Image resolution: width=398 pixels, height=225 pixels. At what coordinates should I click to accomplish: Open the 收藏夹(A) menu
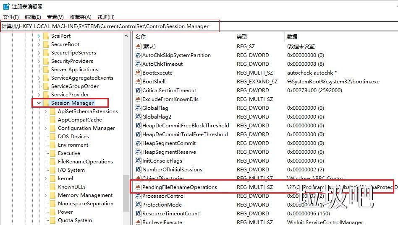pos(80,17)
